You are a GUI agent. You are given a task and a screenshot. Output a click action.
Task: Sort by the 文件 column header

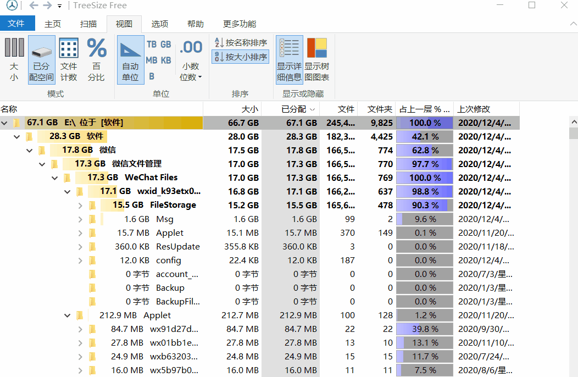click(339, 109)
